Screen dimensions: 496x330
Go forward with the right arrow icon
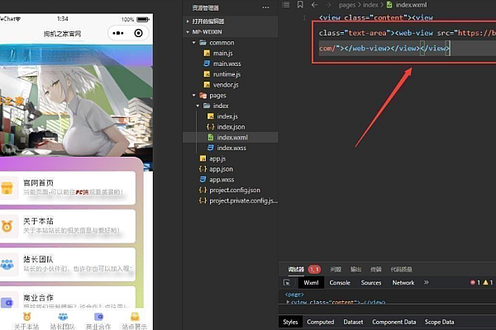click(x=328, y=5)
